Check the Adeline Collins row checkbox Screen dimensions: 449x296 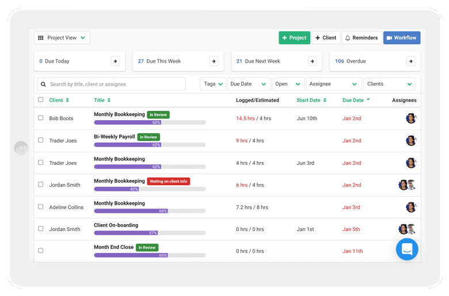coord(41,207)
